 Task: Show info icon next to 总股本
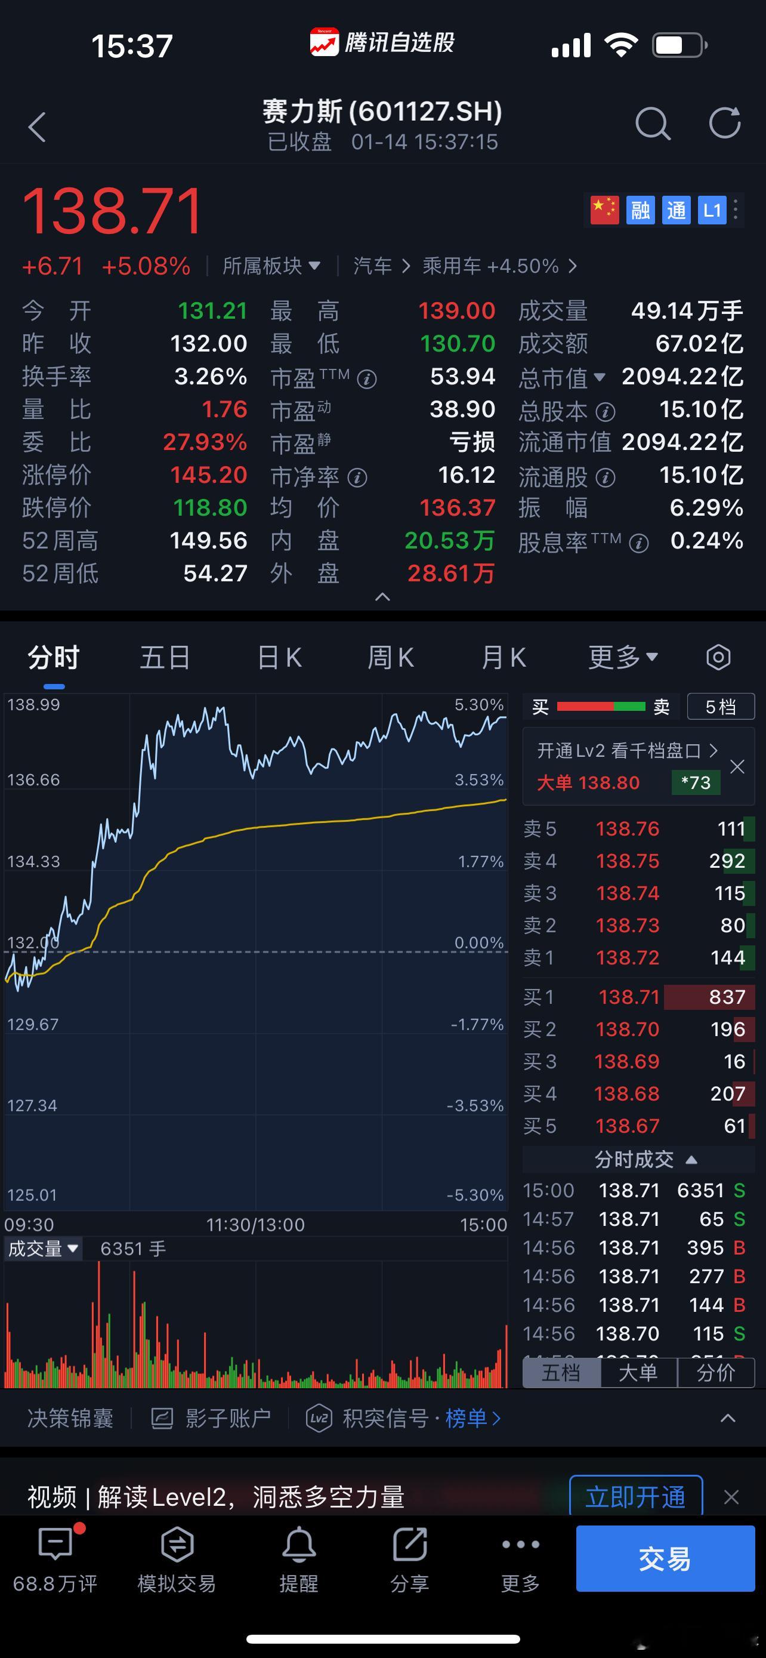[x=605, y=411]
